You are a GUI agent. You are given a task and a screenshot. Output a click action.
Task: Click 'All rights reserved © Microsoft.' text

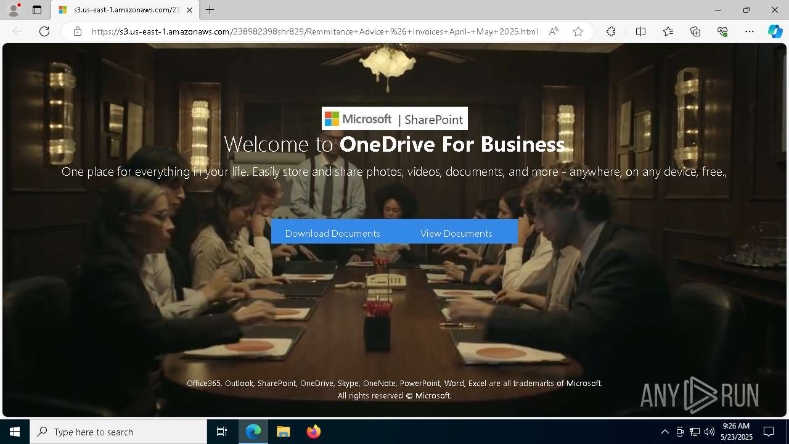tap(394, 395)
